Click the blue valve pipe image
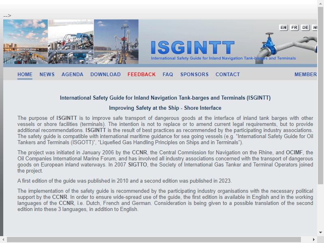 pos(287,48)
